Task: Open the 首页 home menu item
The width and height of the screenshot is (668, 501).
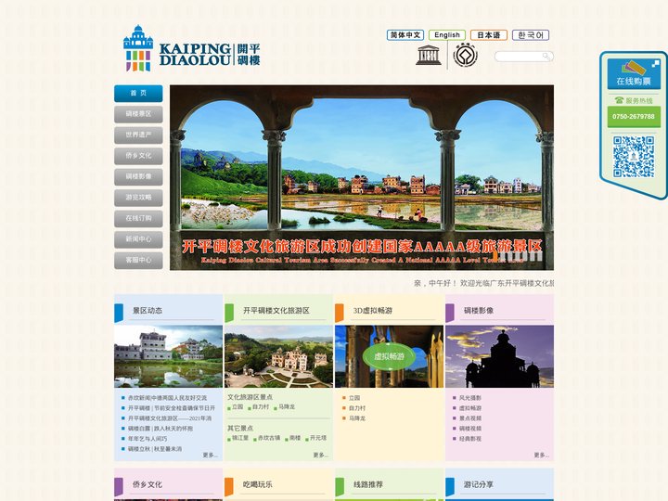Action: tap(138, 94)
